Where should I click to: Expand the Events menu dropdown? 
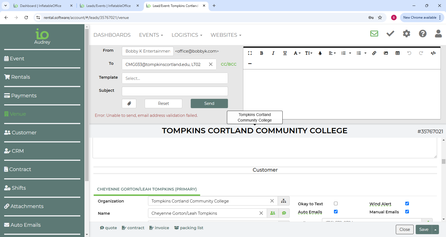click(151, 35)
